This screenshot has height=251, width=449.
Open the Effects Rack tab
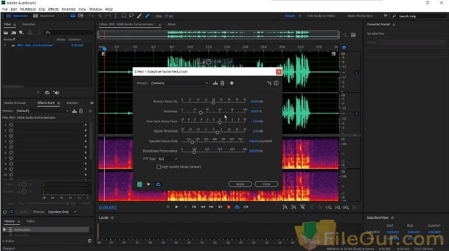[x=46, y=103]
